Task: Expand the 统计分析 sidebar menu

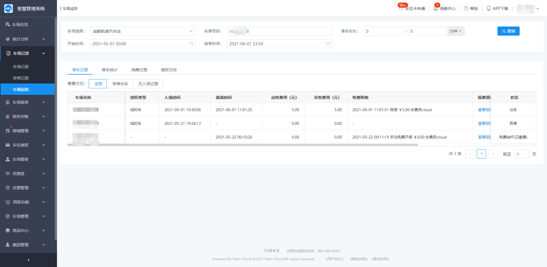Action: [x=28, y=39]
